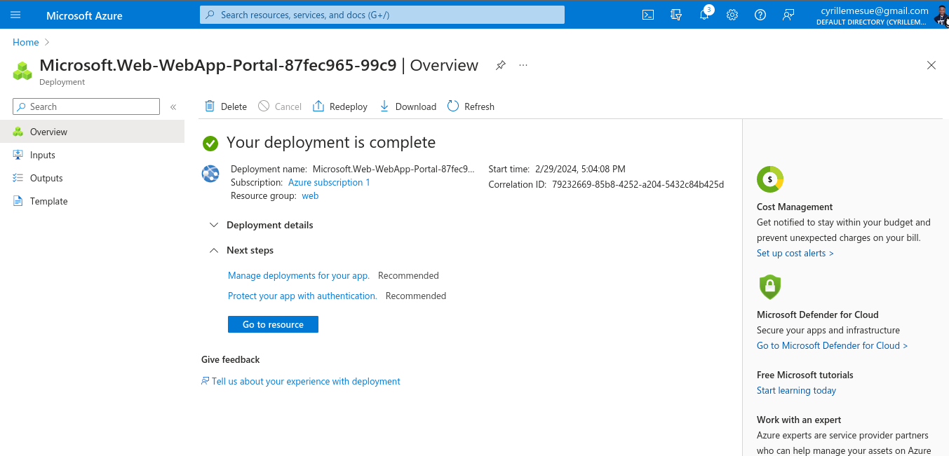Collapse the left sidebar menu
This screenshot has width=949, height=456.
tap(173, 107)
